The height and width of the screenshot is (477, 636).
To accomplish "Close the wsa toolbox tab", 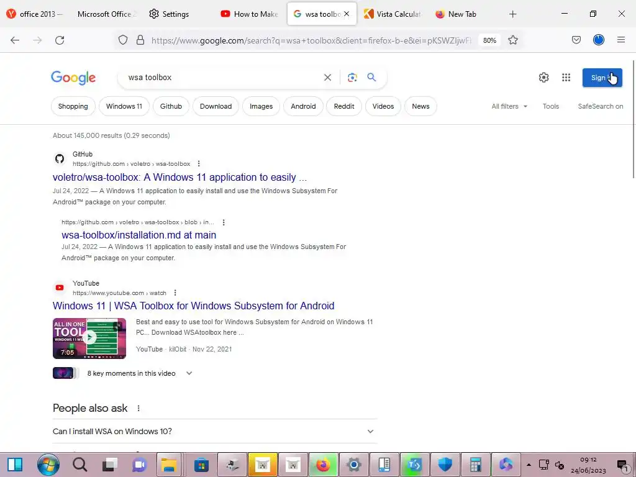I will (347, 14).
